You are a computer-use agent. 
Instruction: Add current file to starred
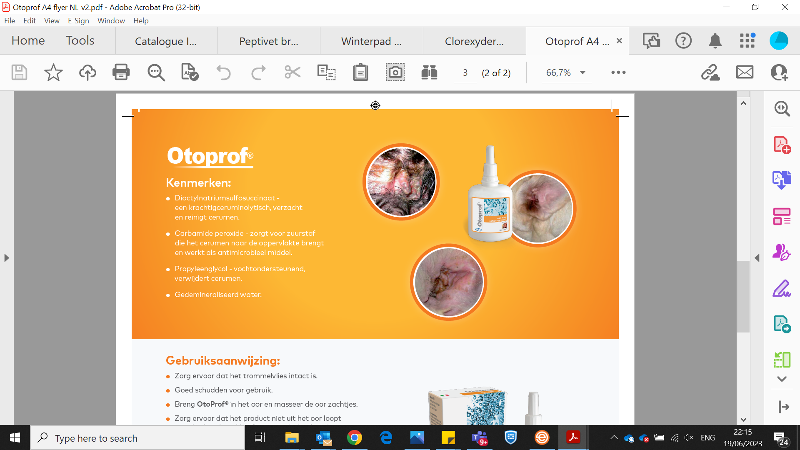53,72
